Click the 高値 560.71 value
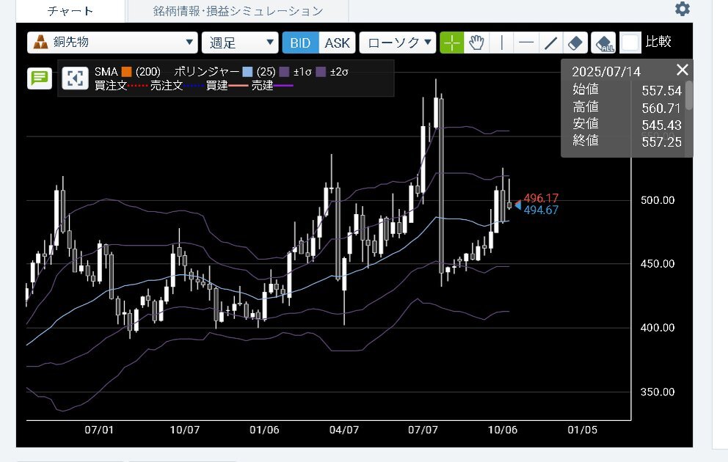The height and width of the screenshot is (462, 728). [x=662, y=108]
